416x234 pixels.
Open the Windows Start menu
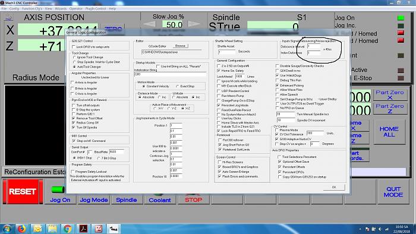click(7, 229)
